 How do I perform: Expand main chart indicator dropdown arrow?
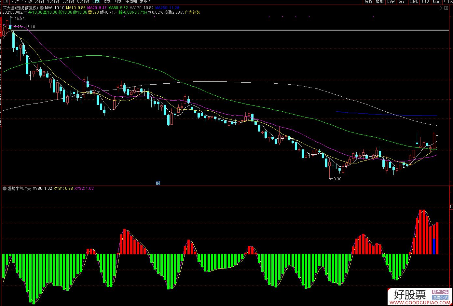pos(42,7)
